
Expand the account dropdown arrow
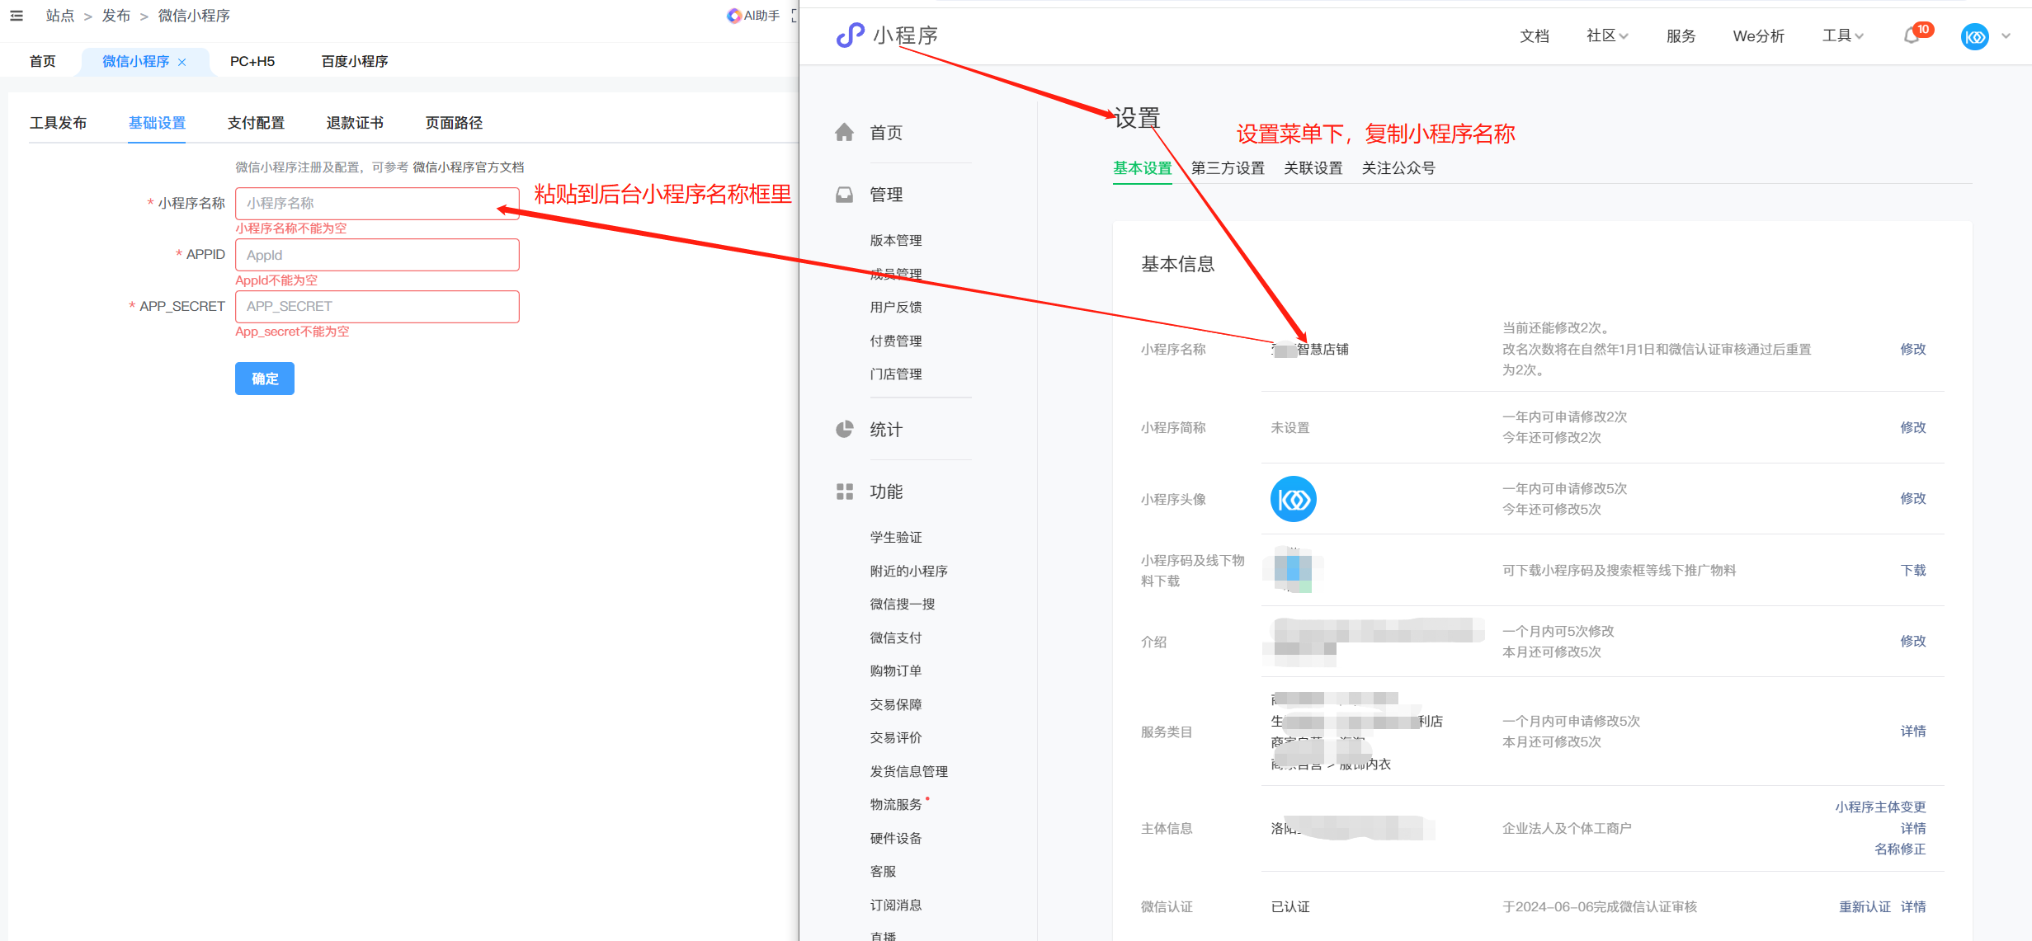(x=2006, y=36)
